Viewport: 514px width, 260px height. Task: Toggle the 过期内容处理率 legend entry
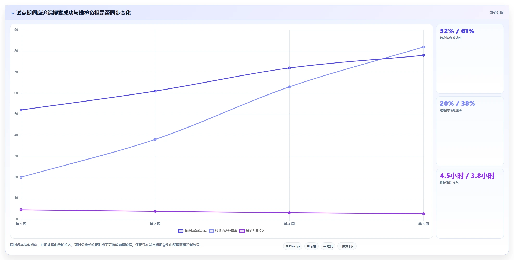[223, 231]
